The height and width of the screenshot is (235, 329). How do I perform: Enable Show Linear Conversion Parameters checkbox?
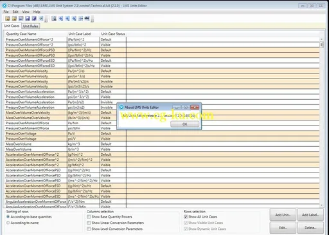coord(89,223)
